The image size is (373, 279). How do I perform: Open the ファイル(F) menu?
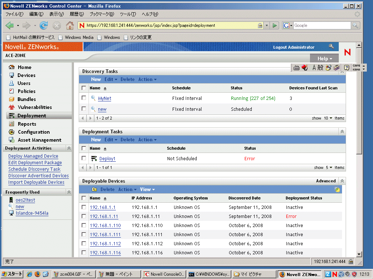tap(15, 14)
